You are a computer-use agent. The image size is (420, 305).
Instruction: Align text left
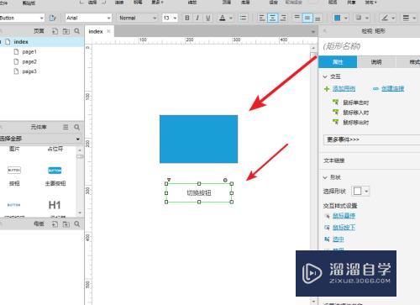(262, 18)
